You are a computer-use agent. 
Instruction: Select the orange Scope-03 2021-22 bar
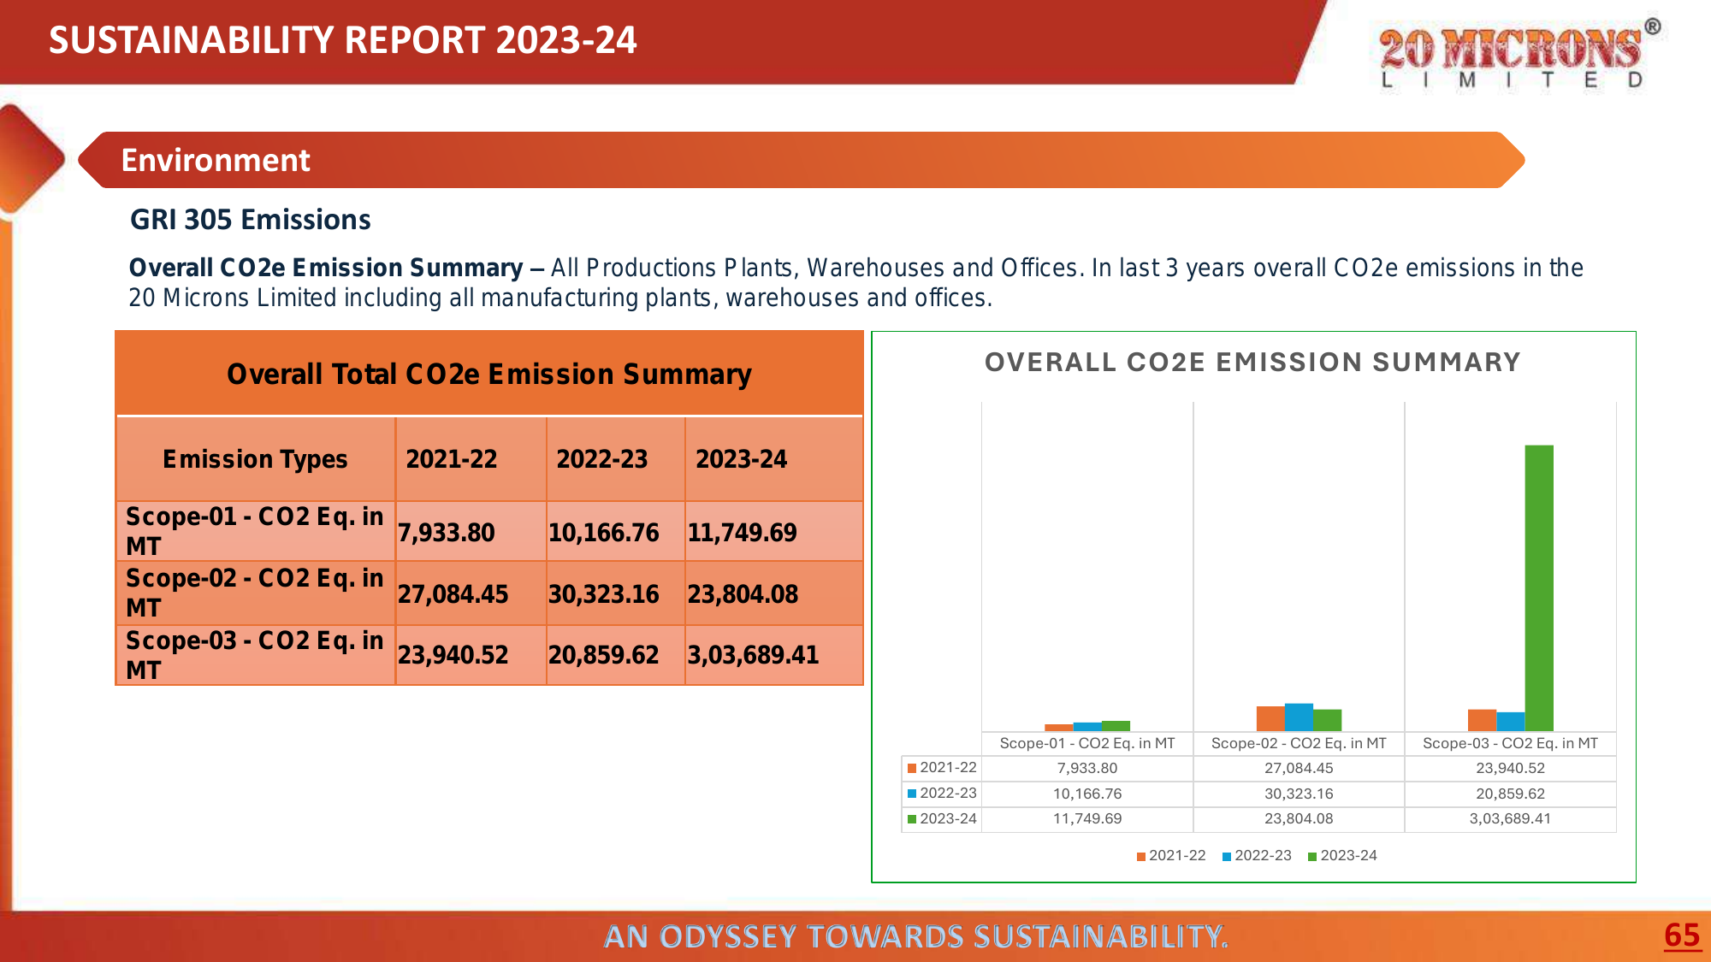(x=1482, y=721)
